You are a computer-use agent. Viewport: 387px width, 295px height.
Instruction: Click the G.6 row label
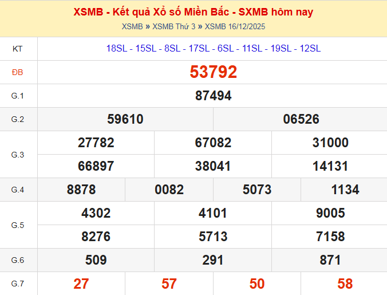18,260
